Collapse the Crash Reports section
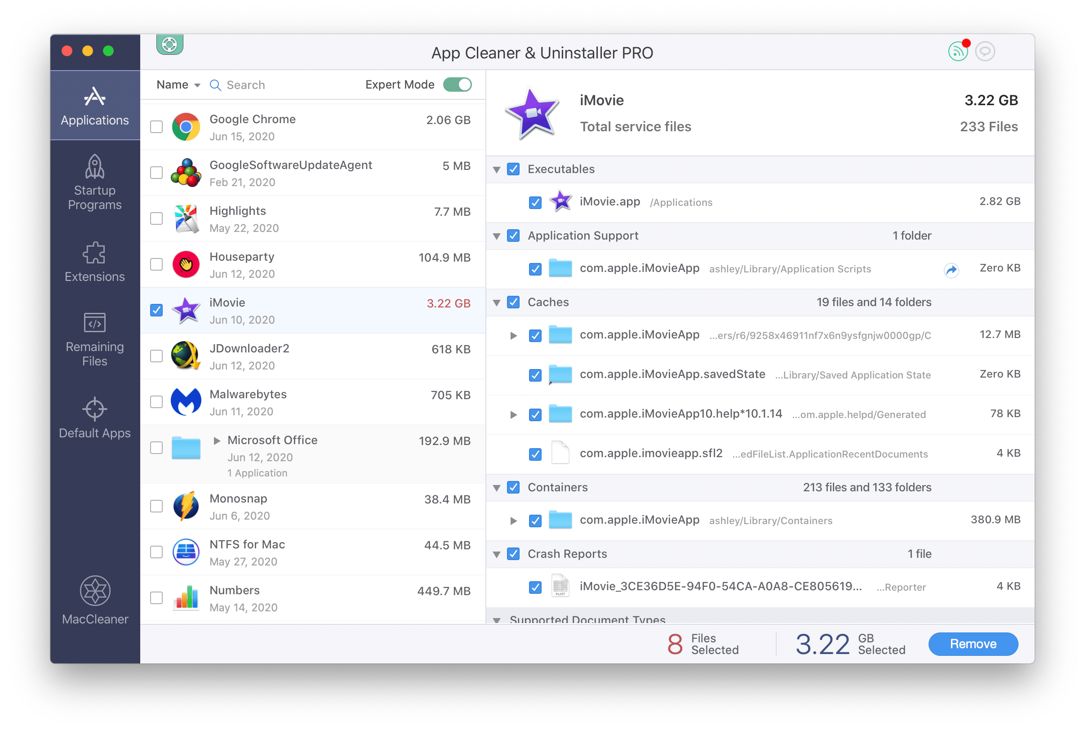Viewport: 1085px width, 730px height. [501, 554]
